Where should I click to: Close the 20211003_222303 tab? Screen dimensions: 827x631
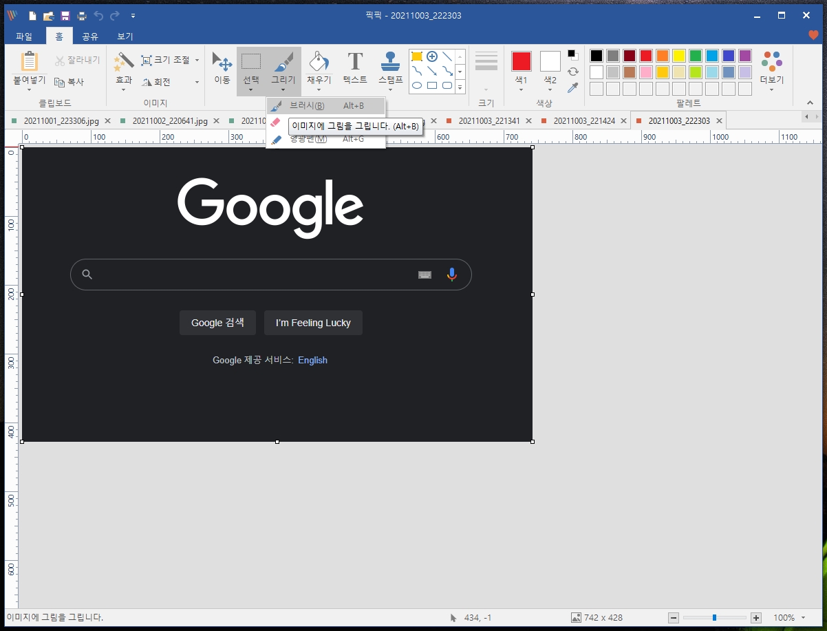pyautogui.click(x=719, y=121)
